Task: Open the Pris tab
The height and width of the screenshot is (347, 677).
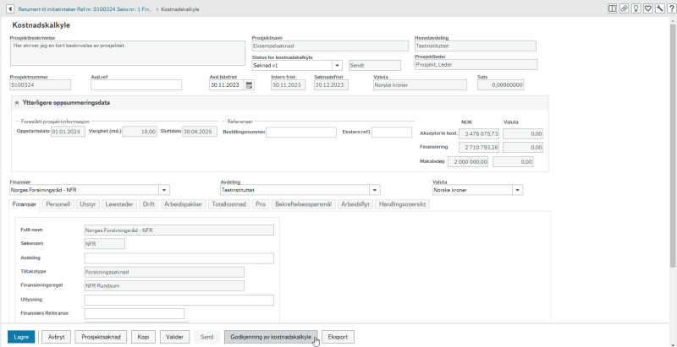Action: [261, 204]
